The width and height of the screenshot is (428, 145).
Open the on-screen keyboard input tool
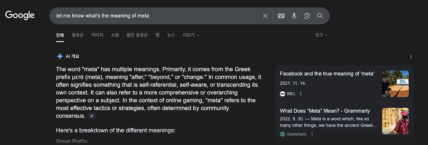pos(281,16)
